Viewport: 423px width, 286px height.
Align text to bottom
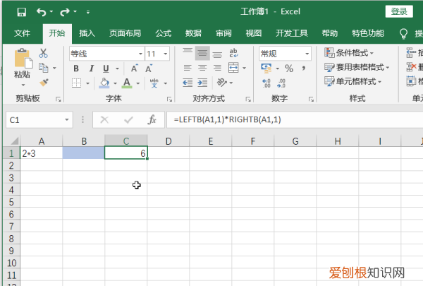coord(217,53)
